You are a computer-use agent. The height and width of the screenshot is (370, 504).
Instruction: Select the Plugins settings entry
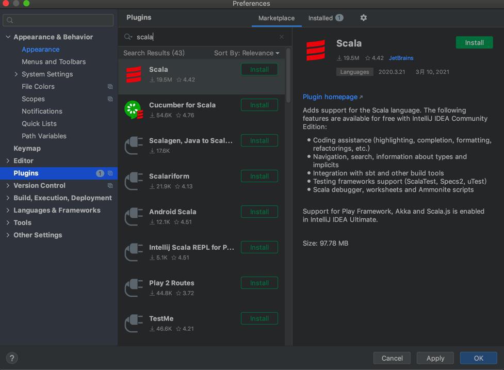point(59,173)
